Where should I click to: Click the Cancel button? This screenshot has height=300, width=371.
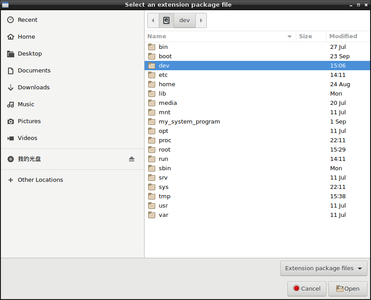(307, 288)
